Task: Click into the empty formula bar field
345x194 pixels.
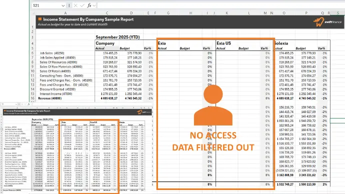Action: point(220,5)
